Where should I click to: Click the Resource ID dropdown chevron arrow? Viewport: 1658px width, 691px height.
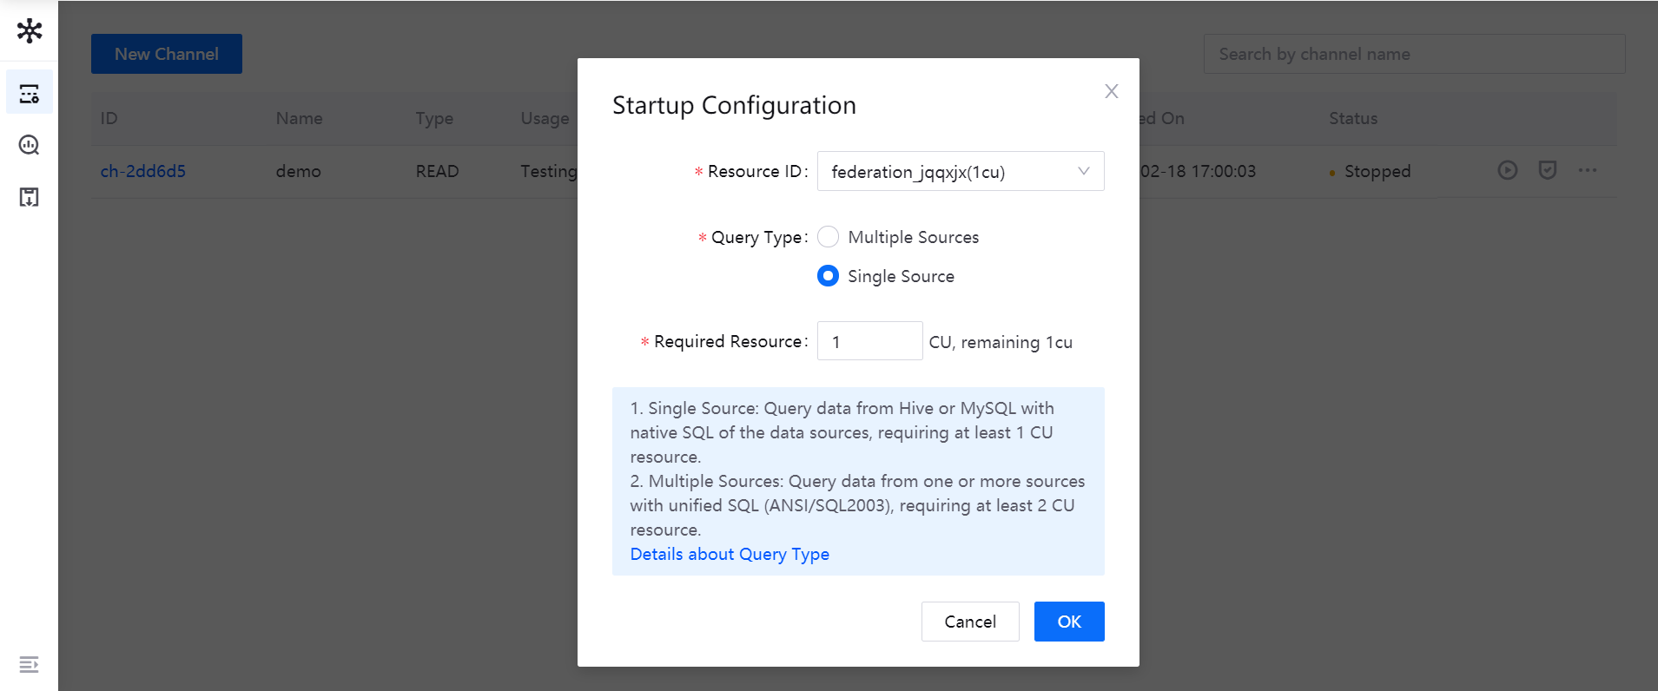pos(1083,171)
